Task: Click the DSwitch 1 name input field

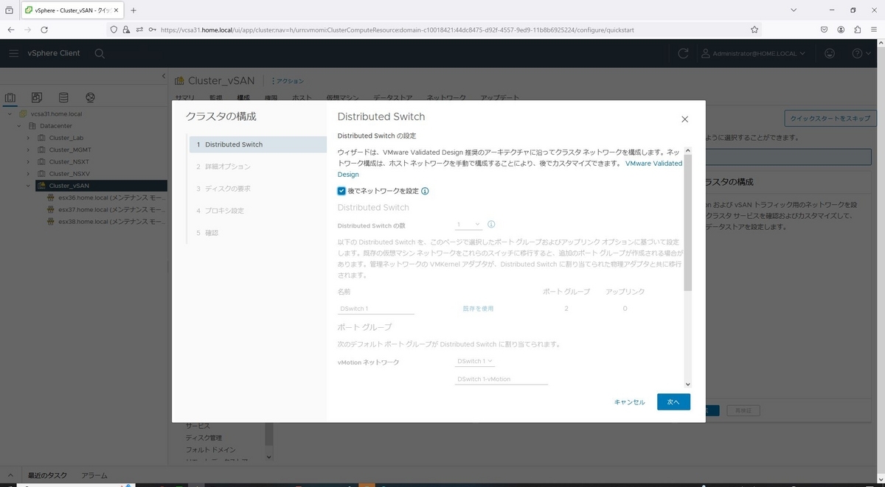Action: [375, 309]
